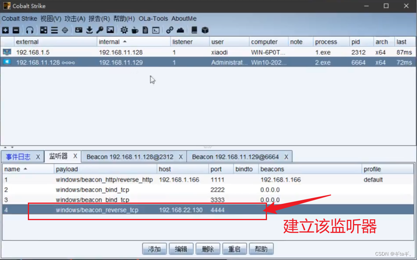The height and width of the screenshot is (260, 417).
Task: Close the 监听器 tab
Action: (75, 156)
